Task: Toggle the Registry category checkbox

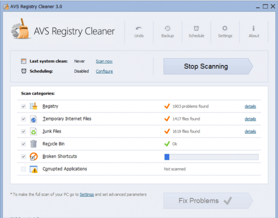Action: click(24, 106)
